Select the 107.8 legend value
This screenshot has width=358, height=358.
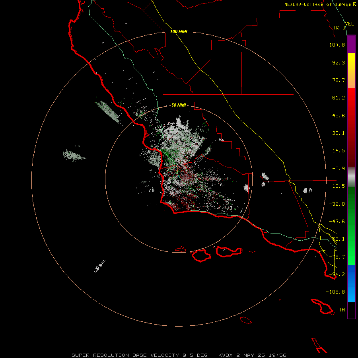[337, 45]
